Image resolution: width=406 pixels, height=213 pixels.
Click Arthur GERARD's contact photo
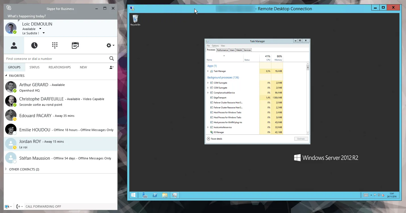pyautogui.click(x=11, y=87)
